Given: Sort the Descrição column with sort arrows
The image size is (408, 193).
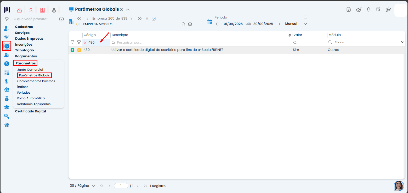Looking at the screenshot, I should (x=290, y=35).
